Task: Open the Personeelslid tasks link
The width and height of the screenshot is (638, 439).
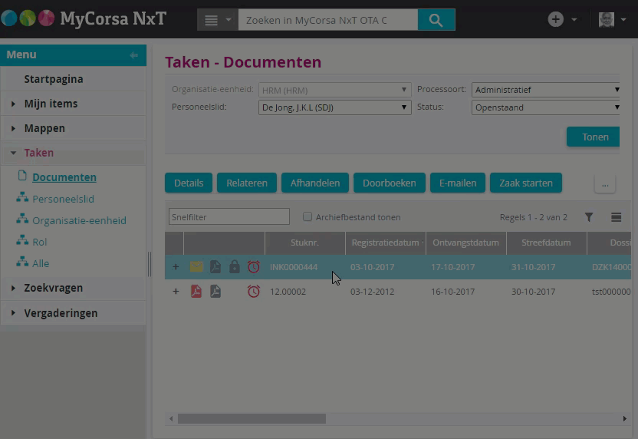Action: click(63, 199)
